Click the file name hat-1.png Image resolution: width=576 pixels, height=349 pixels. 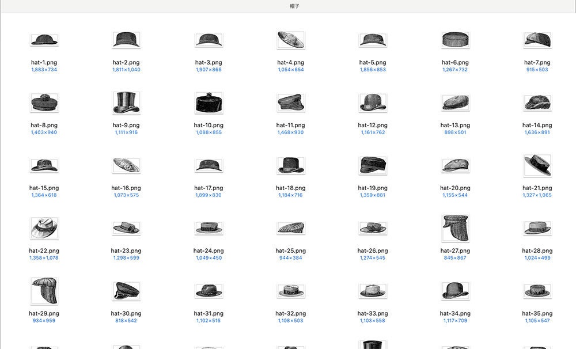click(x=44, y=62)
